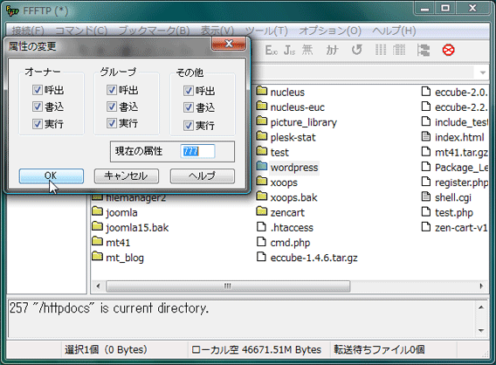Image resolution: width=496 pixels, height=365 pixels.
Task: Select the shell.cgi file icon
Action: [426, 196]
